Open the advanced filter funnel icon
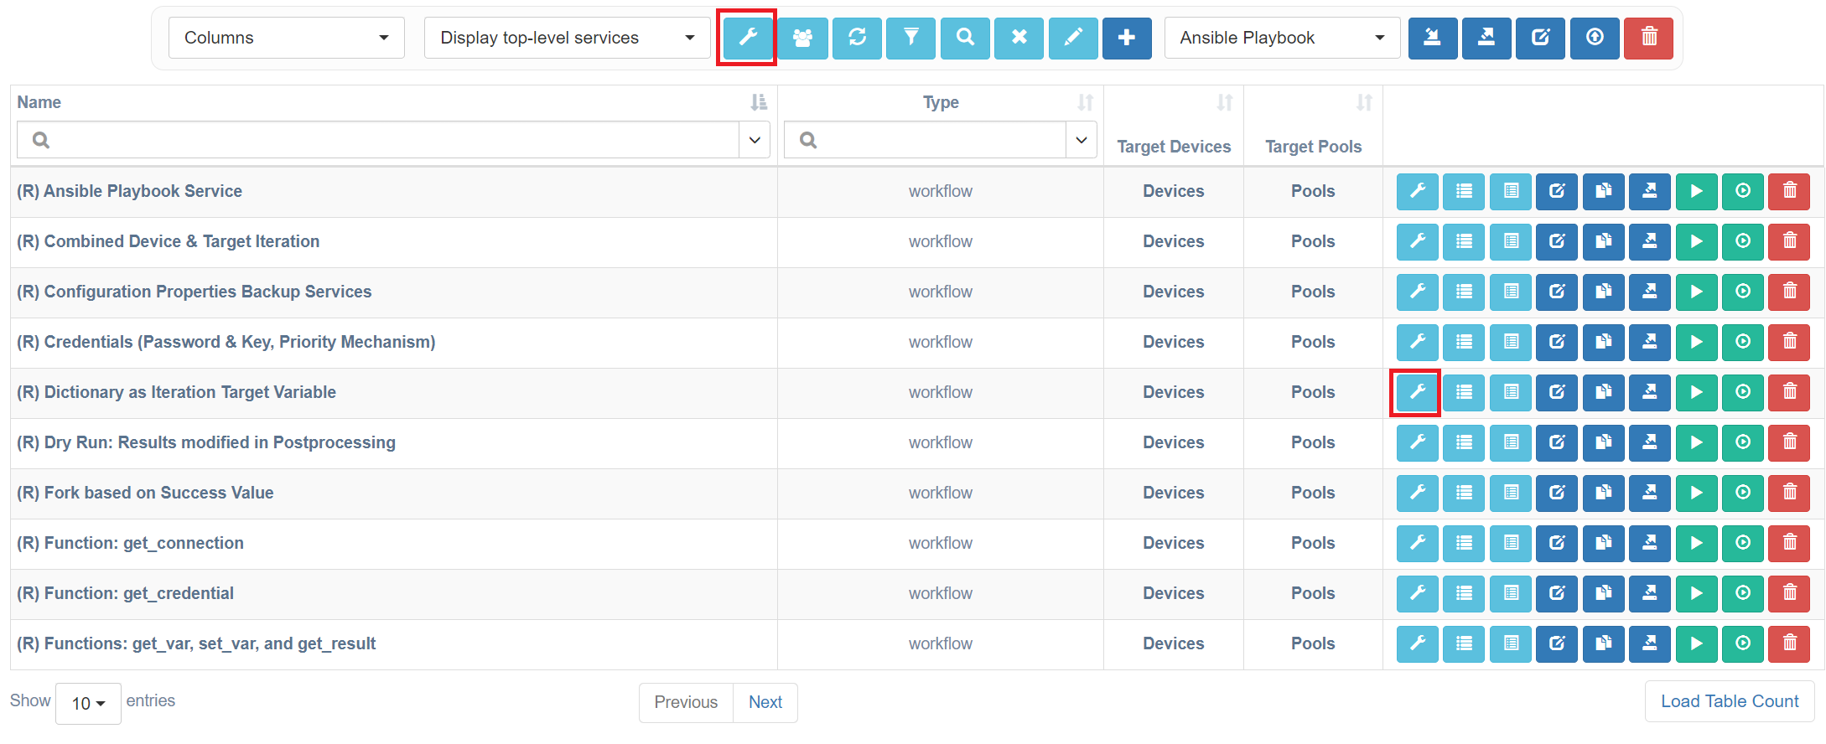The width and height of the screenshot is (1826, 744). coord(911,38)
